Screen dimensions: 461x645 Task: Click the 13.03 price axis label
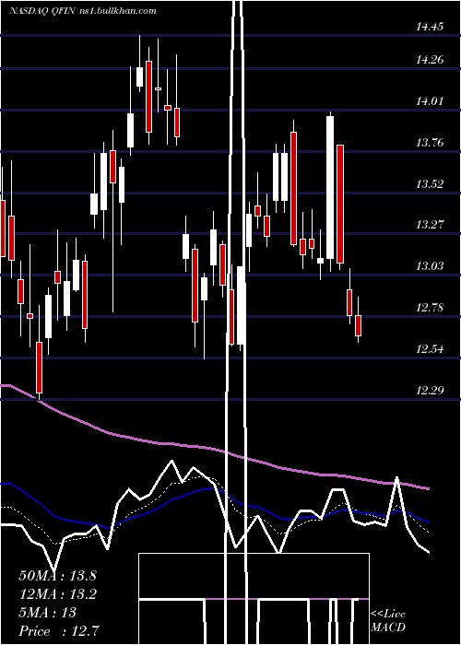pyautogui.click(x=430, y=266)
